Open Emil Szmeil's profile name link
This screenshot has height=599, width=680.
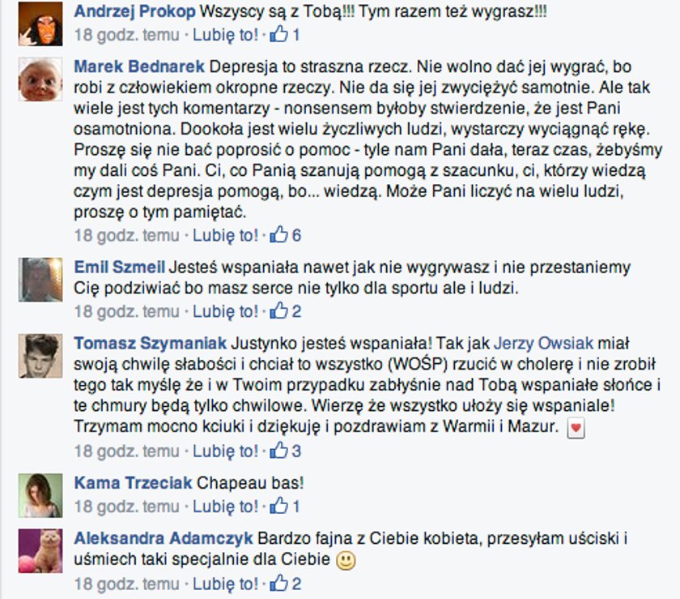(x=119, y=267)
